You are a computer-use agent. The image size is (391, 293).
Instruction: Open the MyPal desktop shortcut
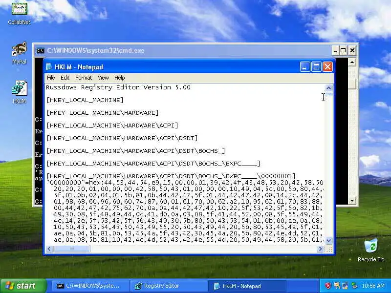tap(19, 53)
